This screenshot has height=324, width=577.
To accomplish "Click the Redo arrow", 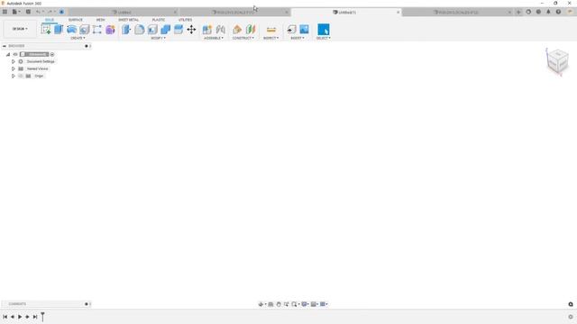I will pyautogui.click(x=50, y=12).
